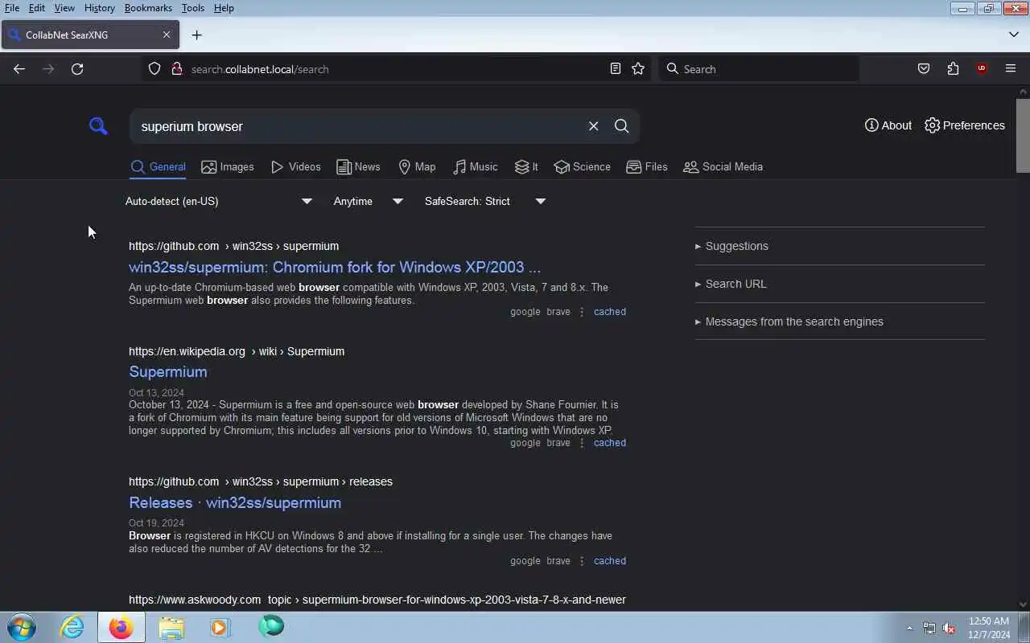Open Windows Explorer folder in taskbar

click(x=171, y=627)
